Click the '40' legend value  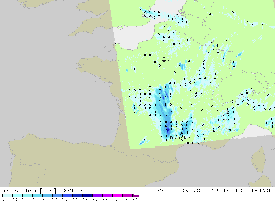click(x=114, y=199)
